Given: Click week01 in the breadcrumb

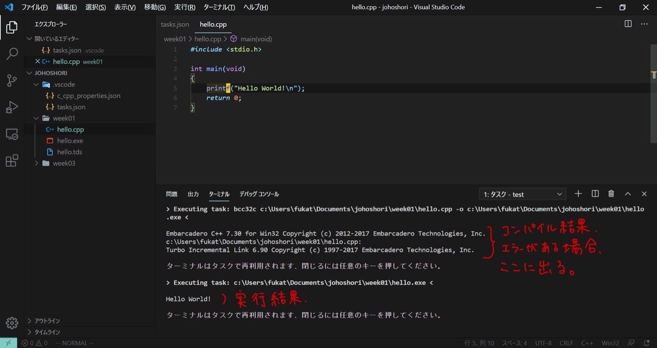Looking at the screenshot, I should (175, 39).
